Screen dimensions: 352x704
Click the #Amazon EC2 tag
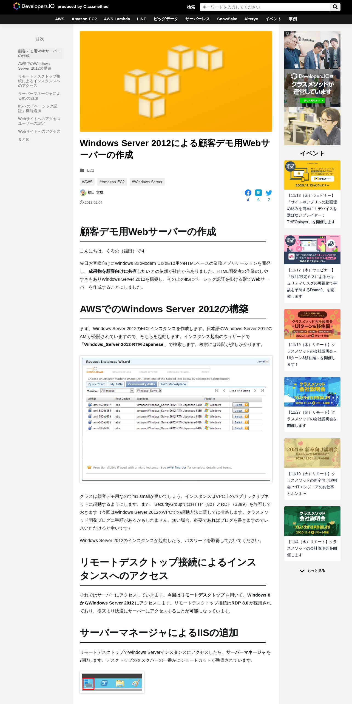pyautogui.click(x=112, y=182)
